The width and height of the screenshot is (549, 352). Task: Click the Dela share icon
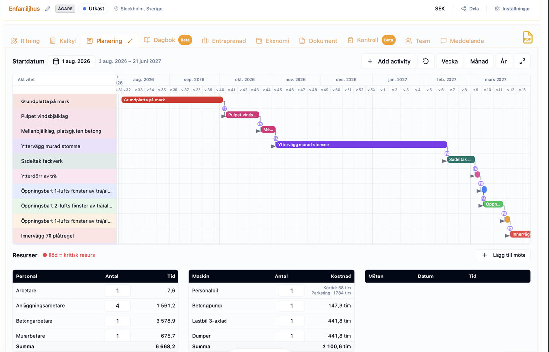coord(464,9)
